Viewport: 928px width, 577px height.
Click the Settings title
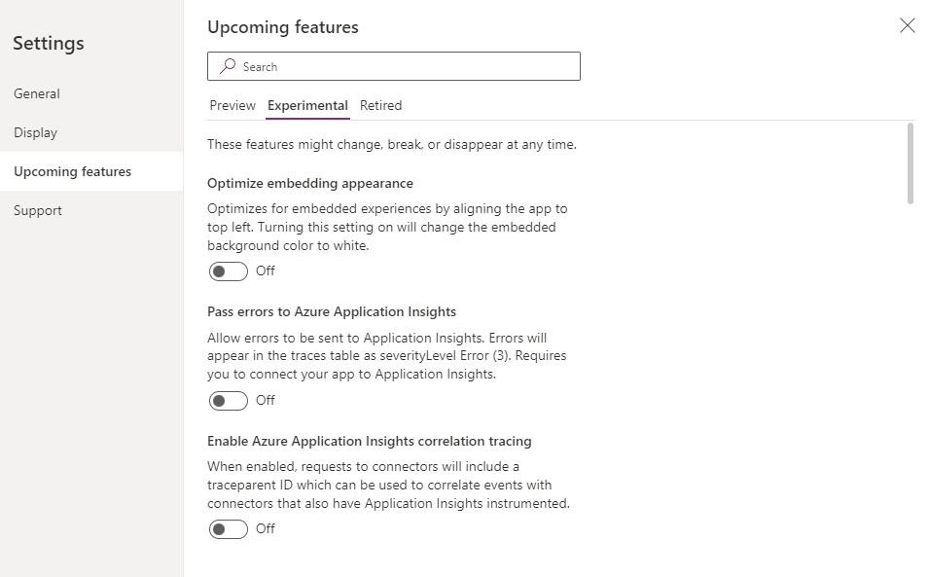tap(48, 43)
